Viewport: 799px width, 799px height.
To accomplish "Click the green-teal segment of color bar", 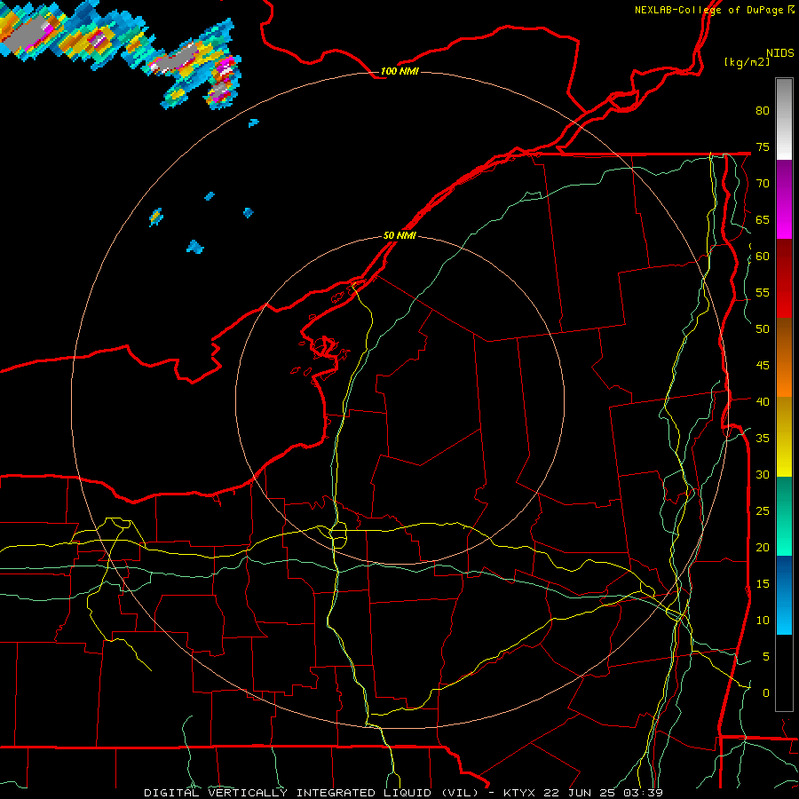I will (x=784, y=516).
